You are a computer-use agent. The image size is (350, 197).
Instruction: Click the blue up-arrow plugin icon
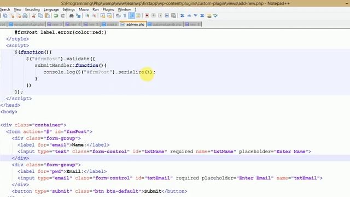pos(189,16)
